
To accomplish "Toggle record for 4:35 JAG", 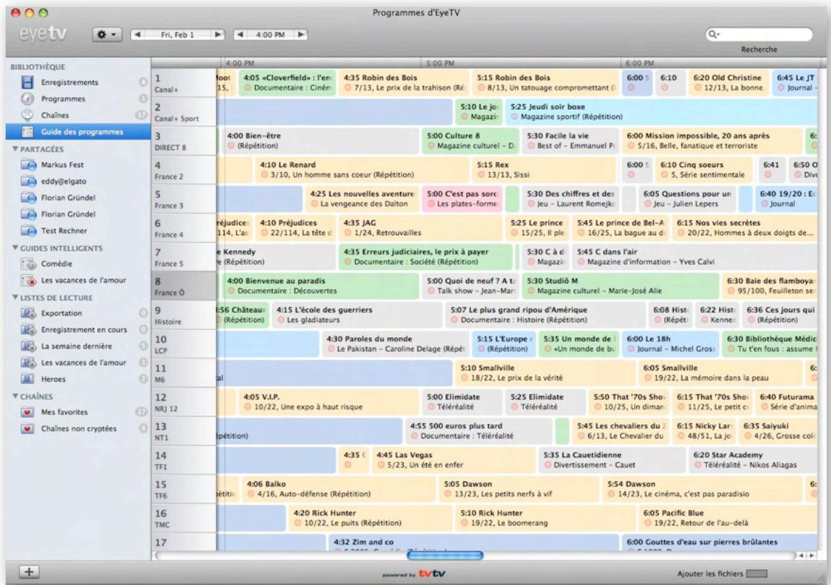I will point(348,233).
